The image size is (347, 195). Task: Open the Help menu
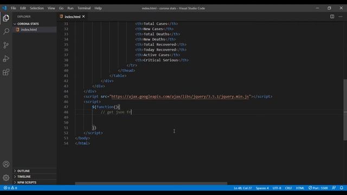click(x=98, y=8)
